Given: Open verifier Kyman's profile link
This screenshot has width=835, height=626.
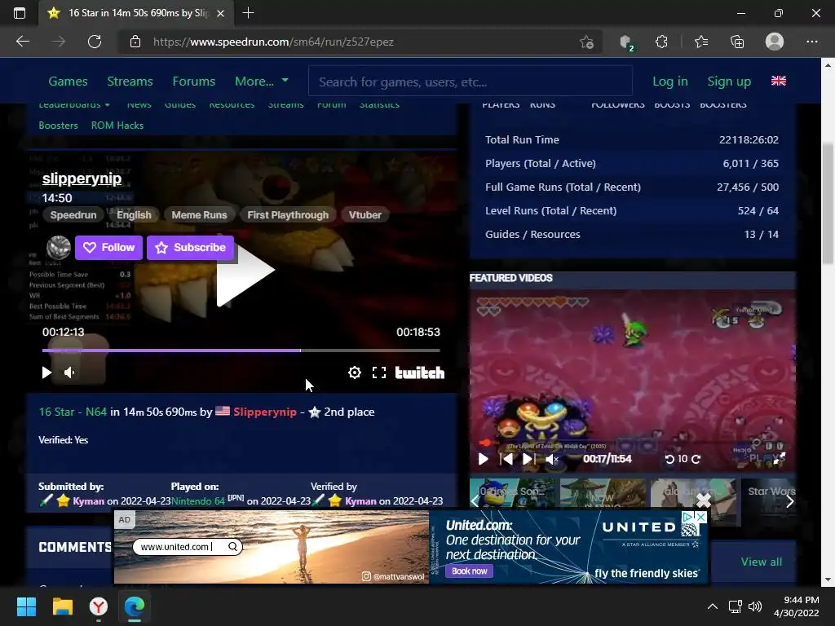Looking at the screenshot, I should pyautogui.click(x=360, y=501).
